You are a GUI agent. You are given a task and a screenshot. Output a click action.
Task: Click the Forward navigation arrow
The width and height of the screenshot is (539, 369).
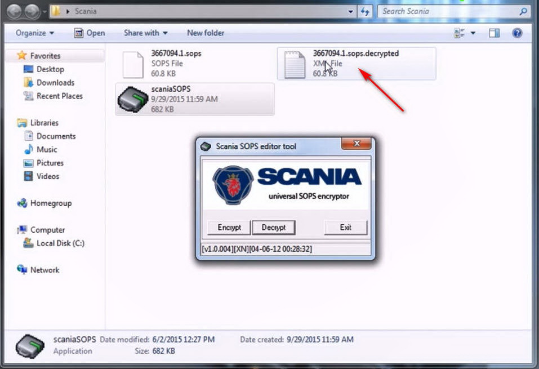(32, 11)
